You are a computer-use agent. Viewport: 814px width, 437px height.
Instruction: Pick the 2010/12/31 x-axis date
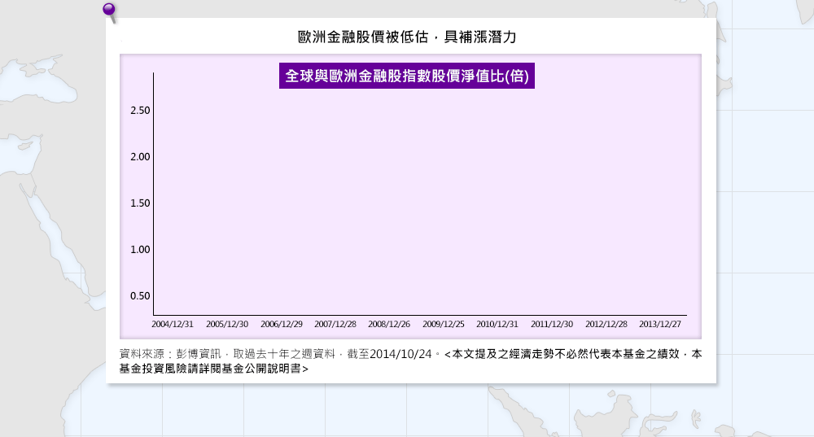coord(497,324)
